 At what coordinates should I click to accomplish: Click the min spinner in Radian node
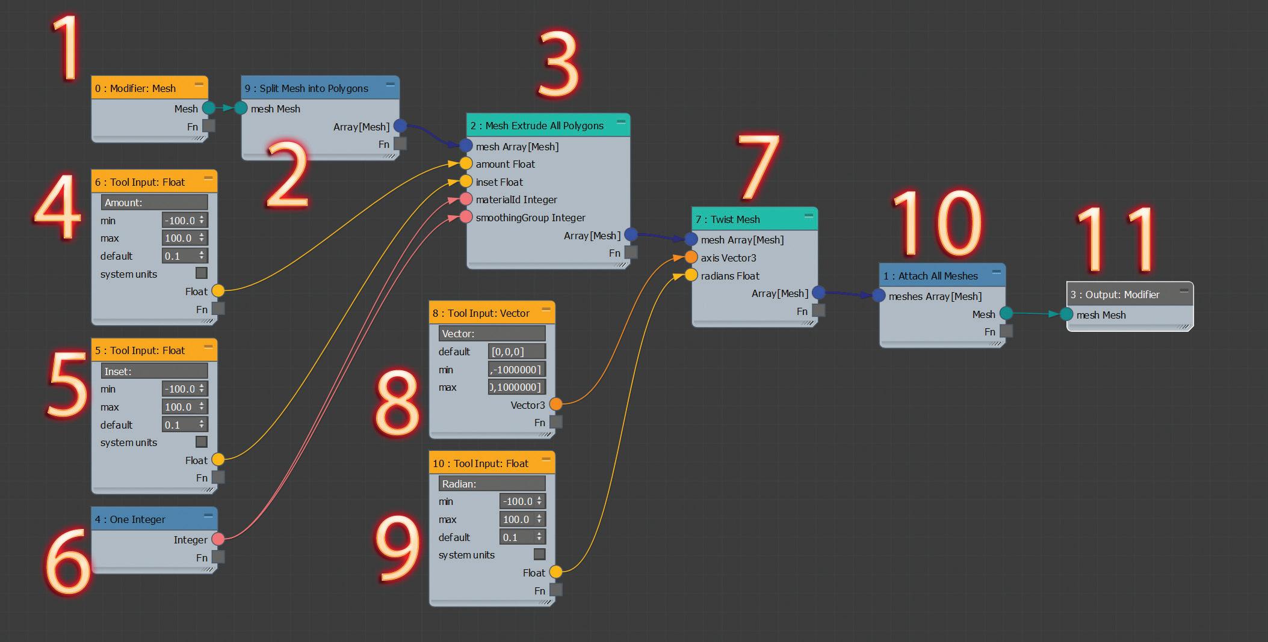pos(522,501)
